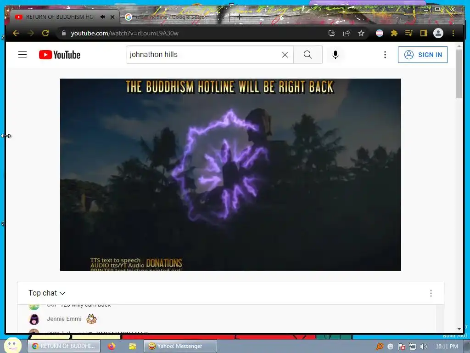Click the orange magnifier tray icon
Viewport: 470px width, 353px height.
pyautogui.click(x=380, y=347)
